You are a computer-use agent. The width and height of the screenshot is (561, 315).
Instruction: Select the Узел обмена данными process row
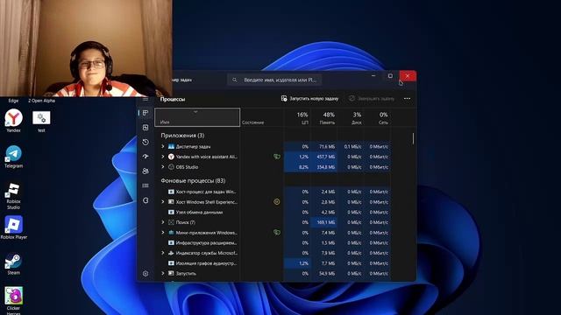click(x=273, y=212)
